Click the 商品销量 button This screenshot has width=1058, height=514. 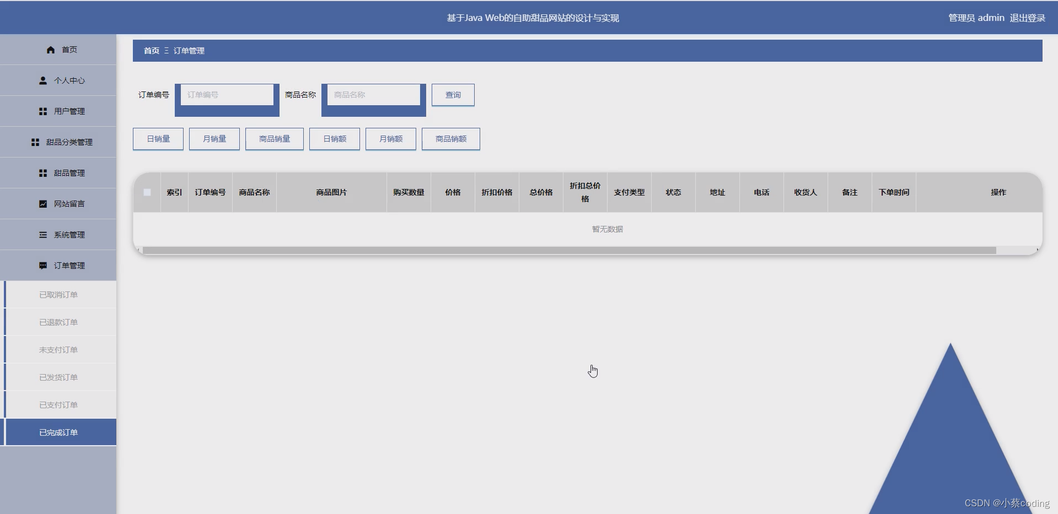tap(275, 139)
